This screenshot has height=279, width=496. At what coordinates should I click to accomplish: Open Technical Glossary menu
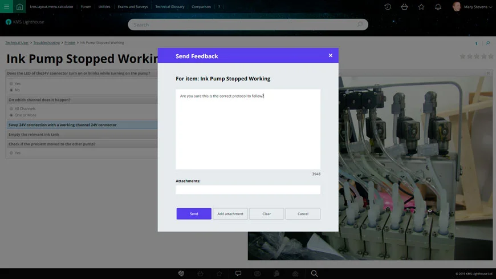tap(169, 7)
